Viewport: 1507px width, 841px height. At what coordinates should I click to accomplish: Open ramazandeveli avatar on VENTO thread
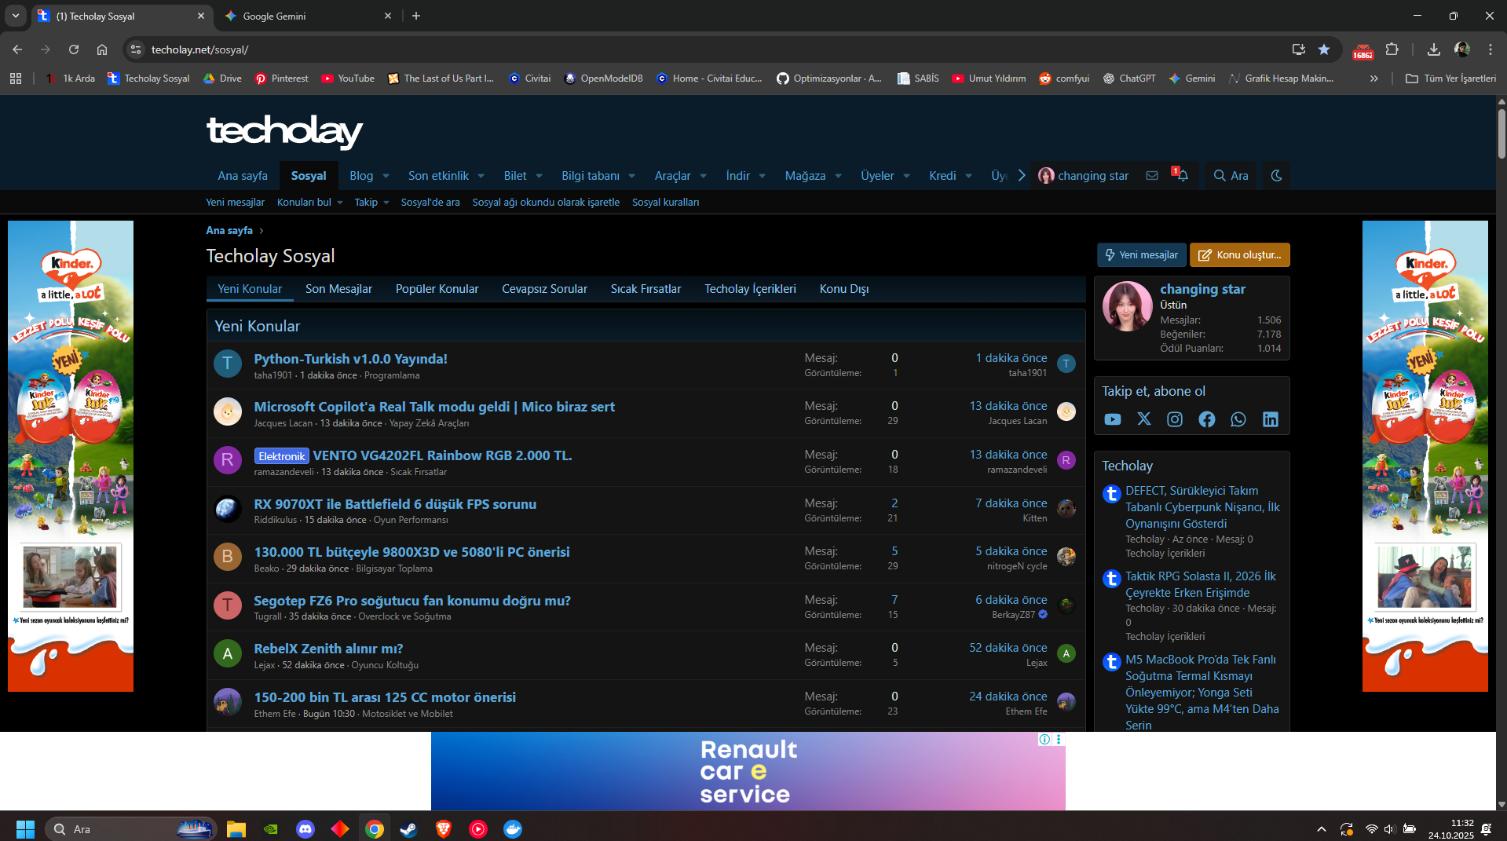click(228, 460)
